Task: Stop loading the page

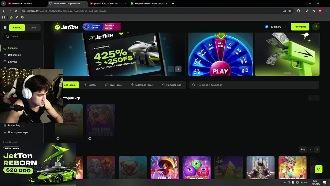Action: click(16, 11)
